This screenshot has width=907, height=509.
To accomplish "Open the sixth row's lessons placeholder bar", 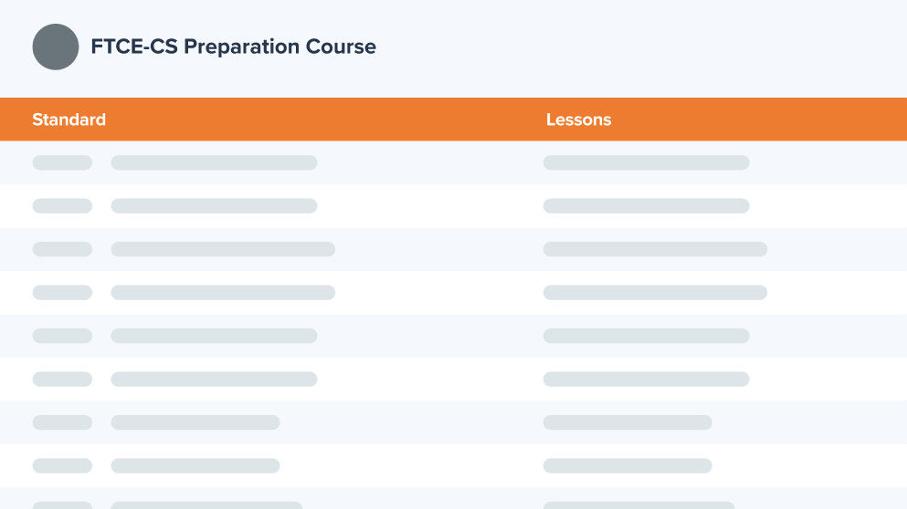I will (646, 379).
